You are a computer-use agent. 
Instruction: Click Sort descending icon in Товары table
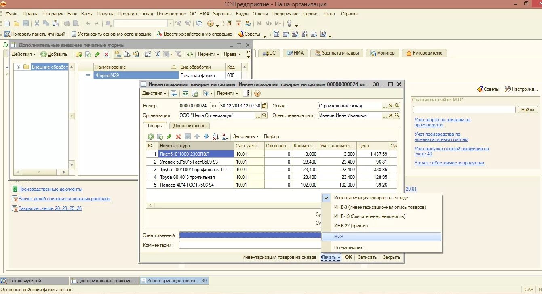(225, 136)
